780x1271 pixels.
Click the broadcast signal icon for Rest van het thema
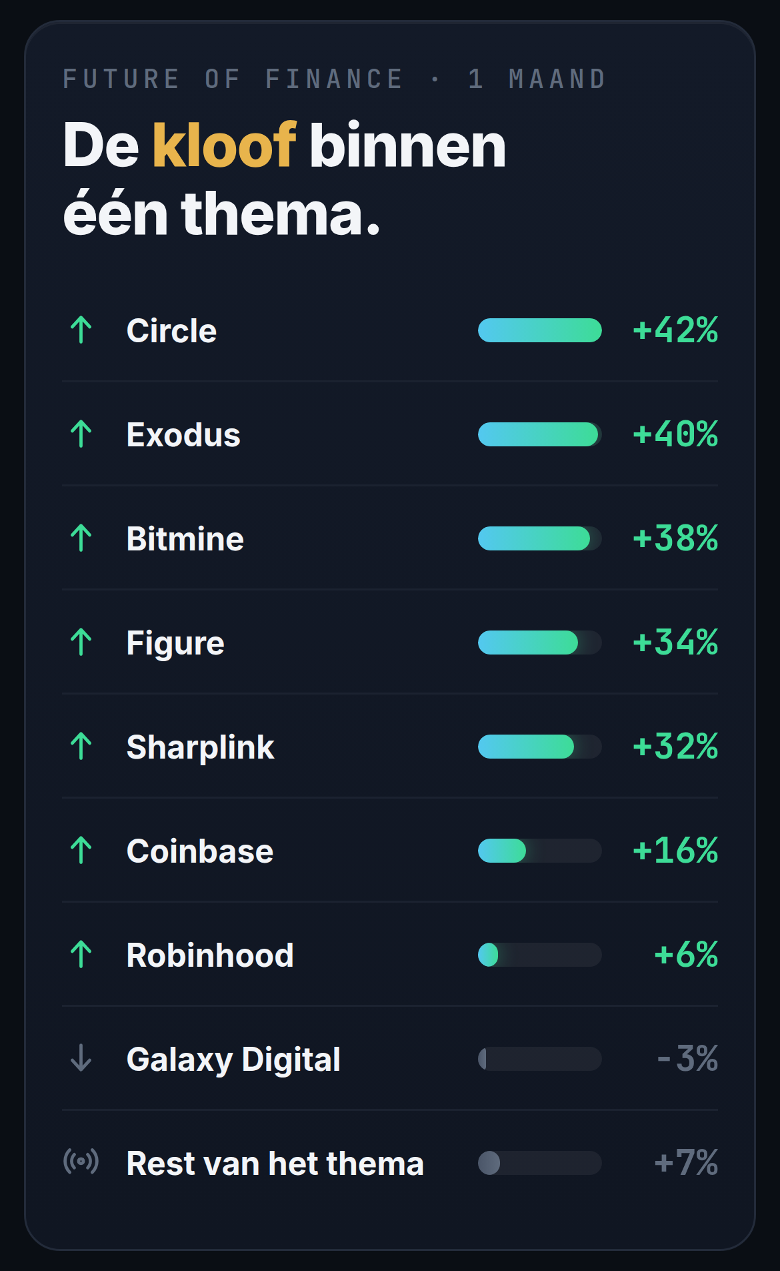point(81,1162)
